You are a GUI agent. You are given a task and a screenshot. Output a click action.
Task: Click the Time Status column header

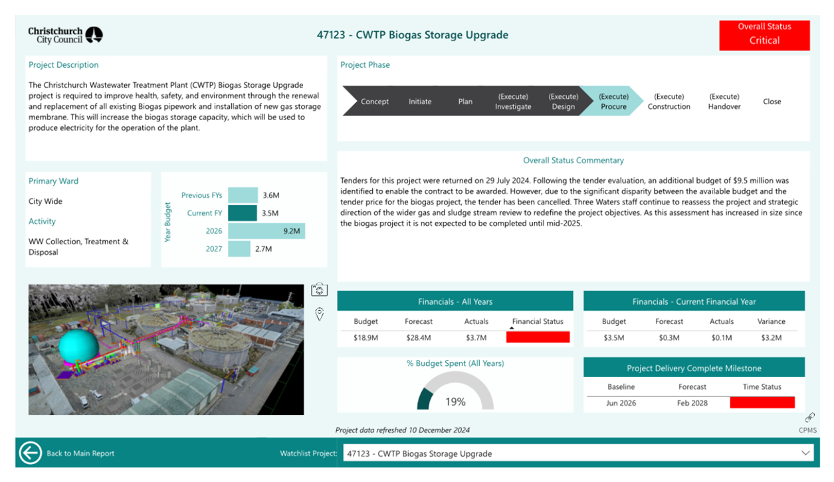click(762, 386)
